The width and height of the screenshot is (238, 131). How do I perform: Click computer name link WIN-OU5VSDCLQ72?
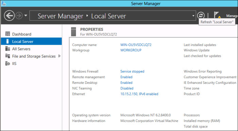[x=136, y=45]
